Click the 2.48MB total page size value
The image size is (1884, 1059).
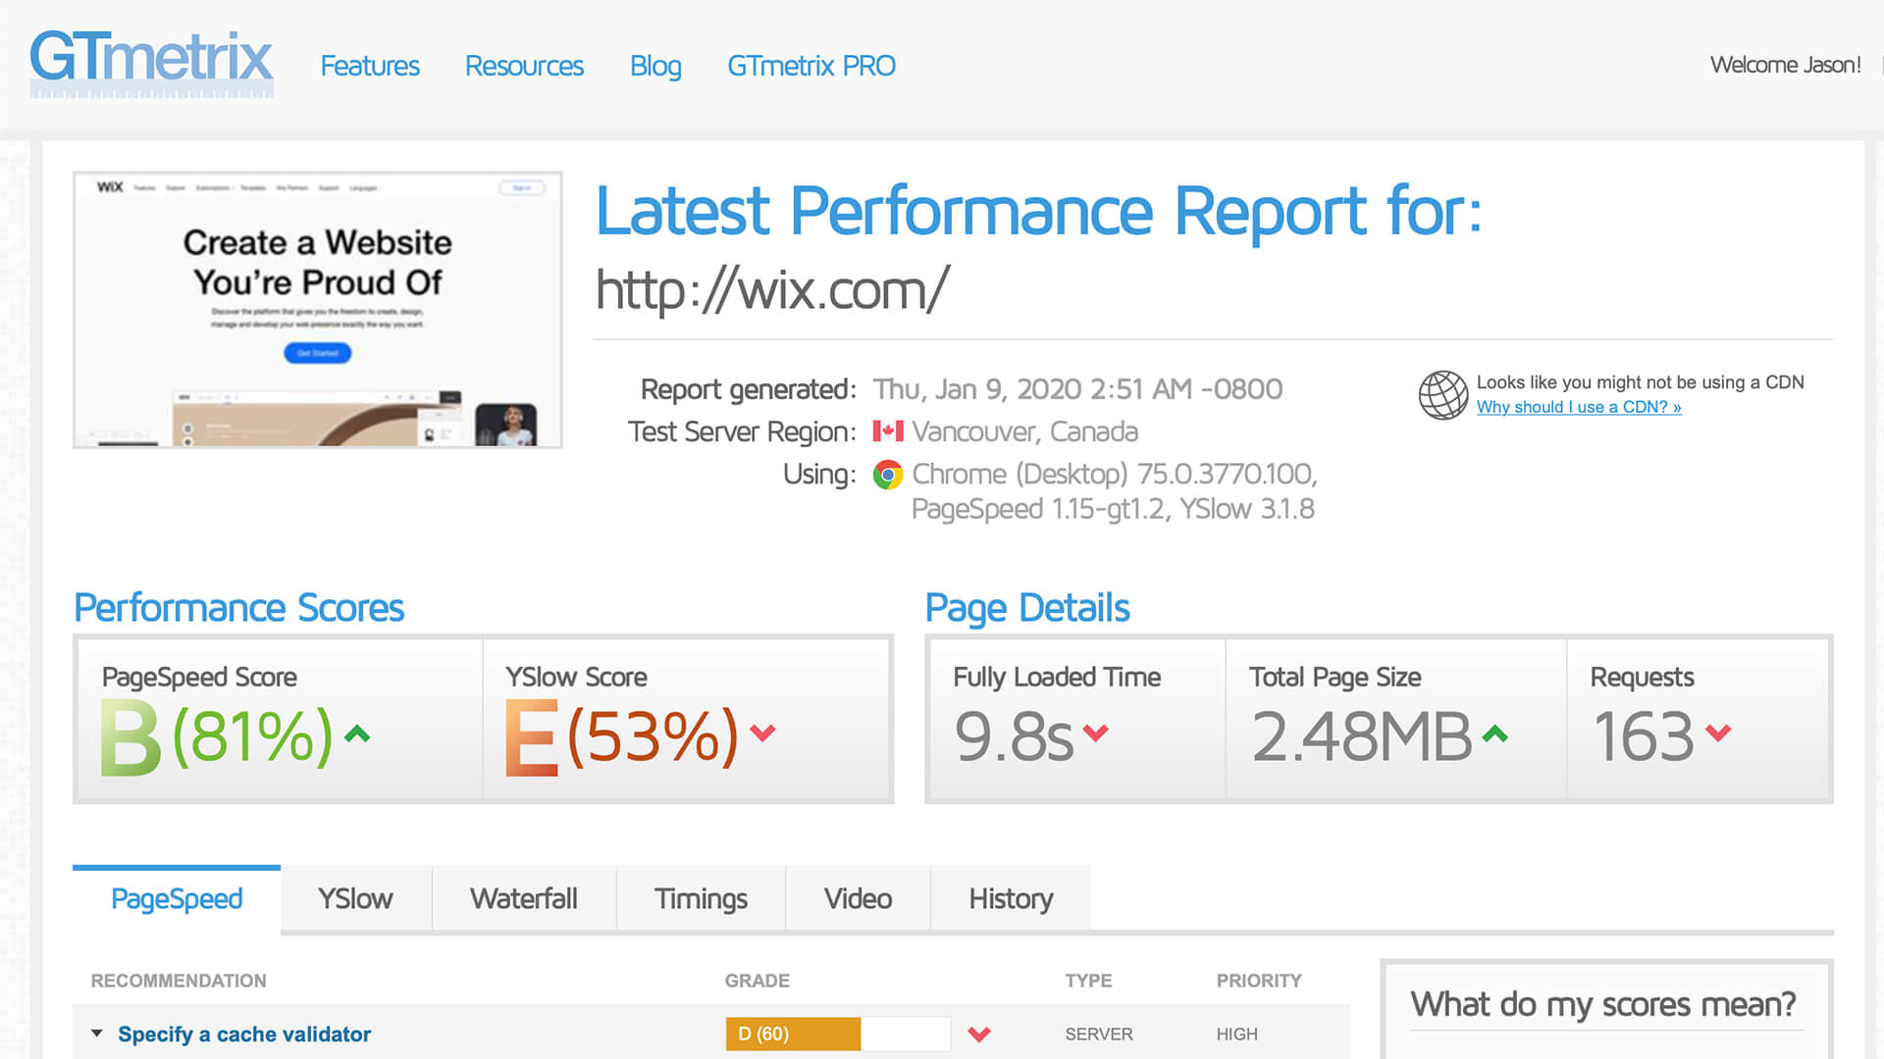[1361, 736]
